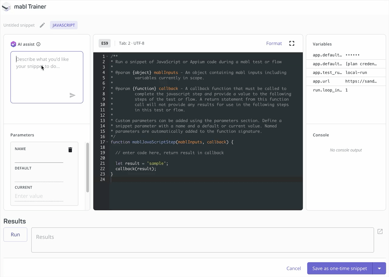Click the send arrow in AI assist box
This screenshot has width=389, height=277.
point(72,95)
